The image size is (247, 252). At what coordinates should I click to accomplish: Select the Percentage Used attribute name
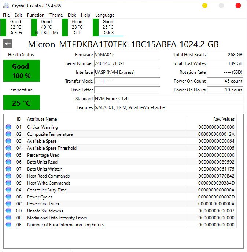pos(43,155)
